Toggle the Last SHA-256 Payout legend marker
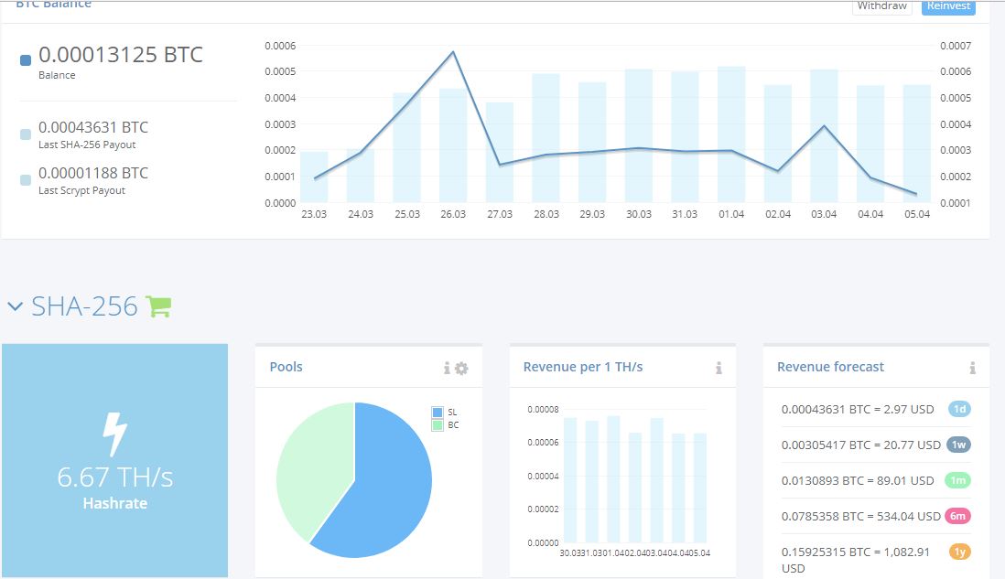1005x579 pixels. click(x=26, y=134)
